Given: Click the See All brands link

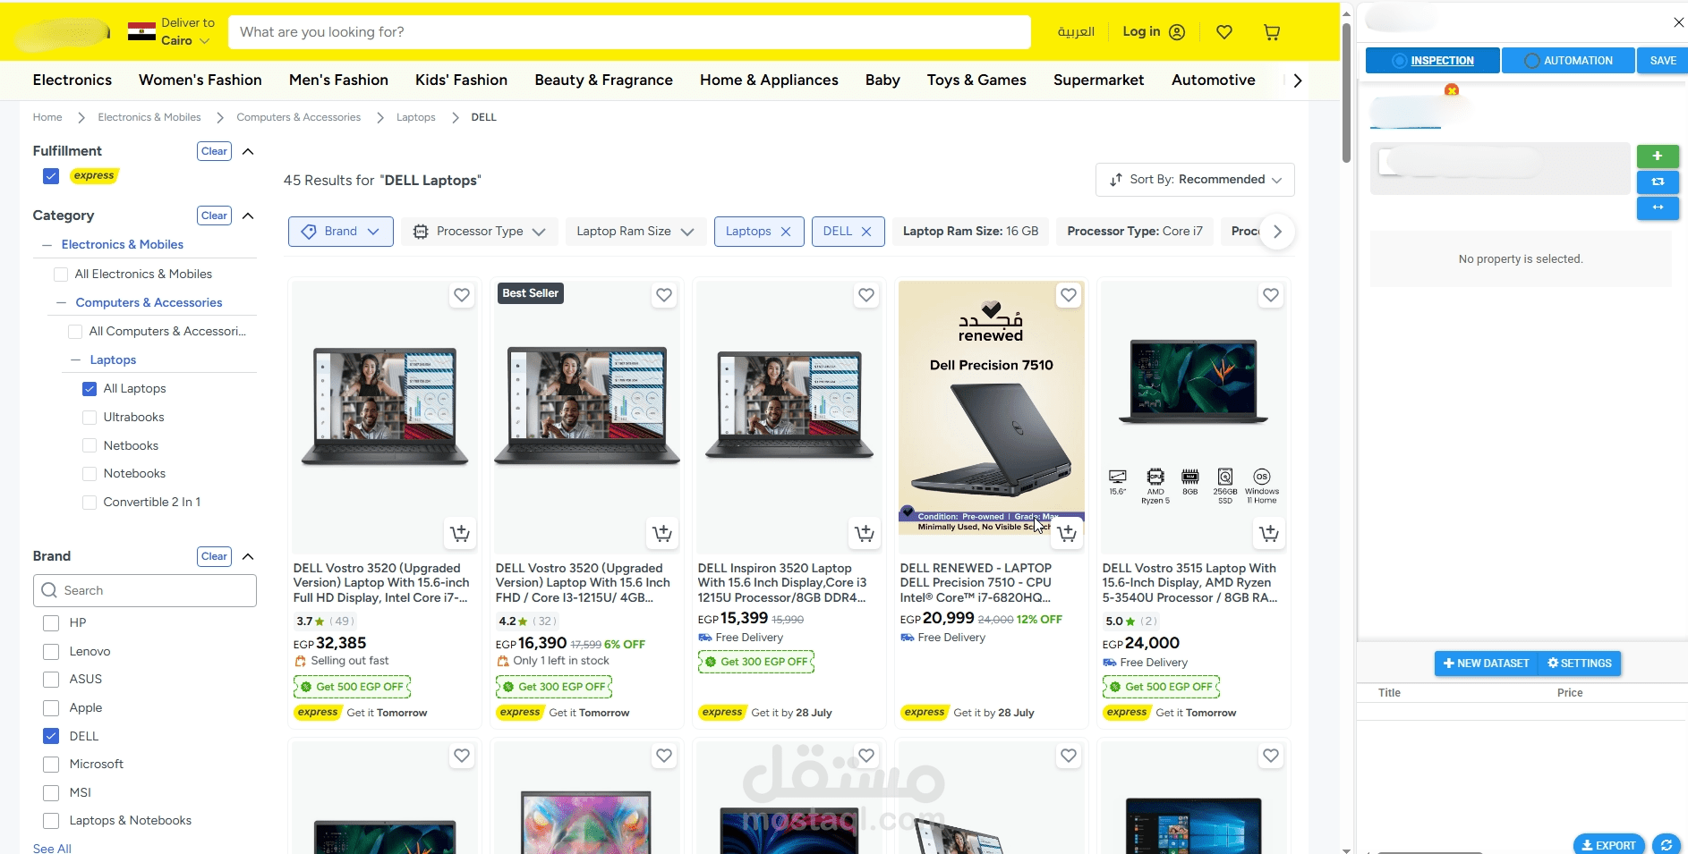Looking at the screenshot, I should pyautogui.click(x=52, y=848).
